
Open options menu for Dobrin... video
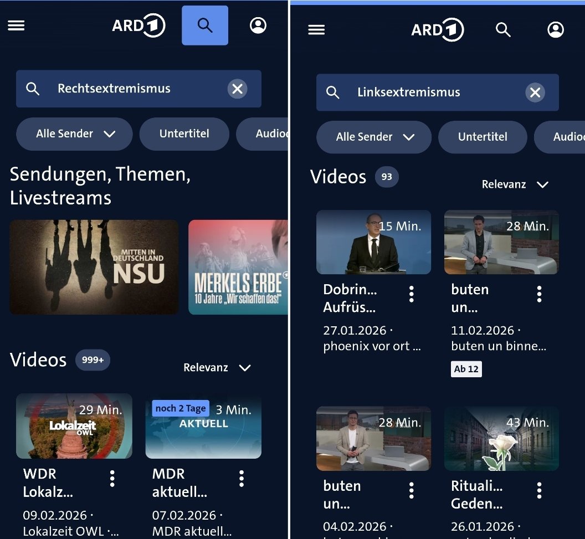411,294
